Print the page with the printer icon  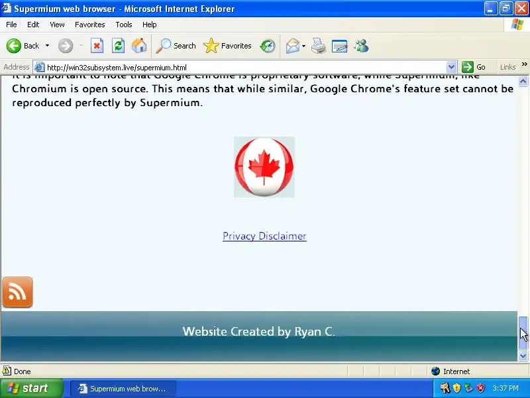[x=319, y=46]
